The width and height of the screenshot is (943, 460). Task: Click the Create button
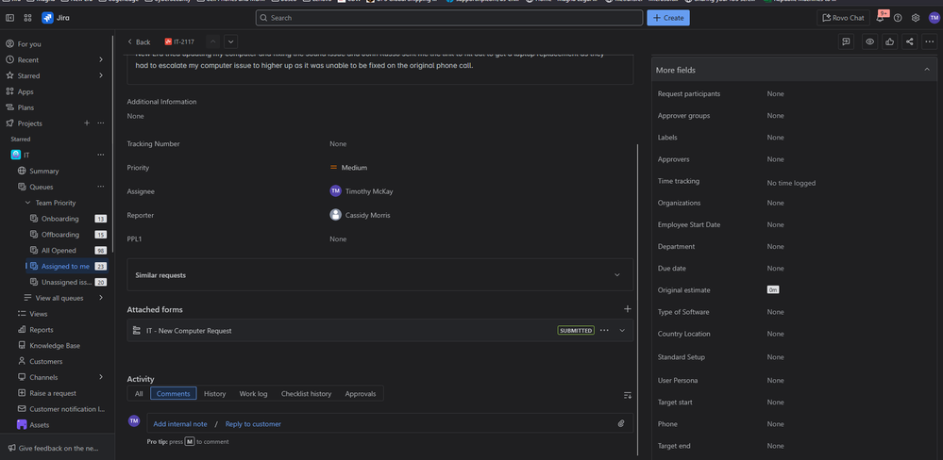coord(668,18)
